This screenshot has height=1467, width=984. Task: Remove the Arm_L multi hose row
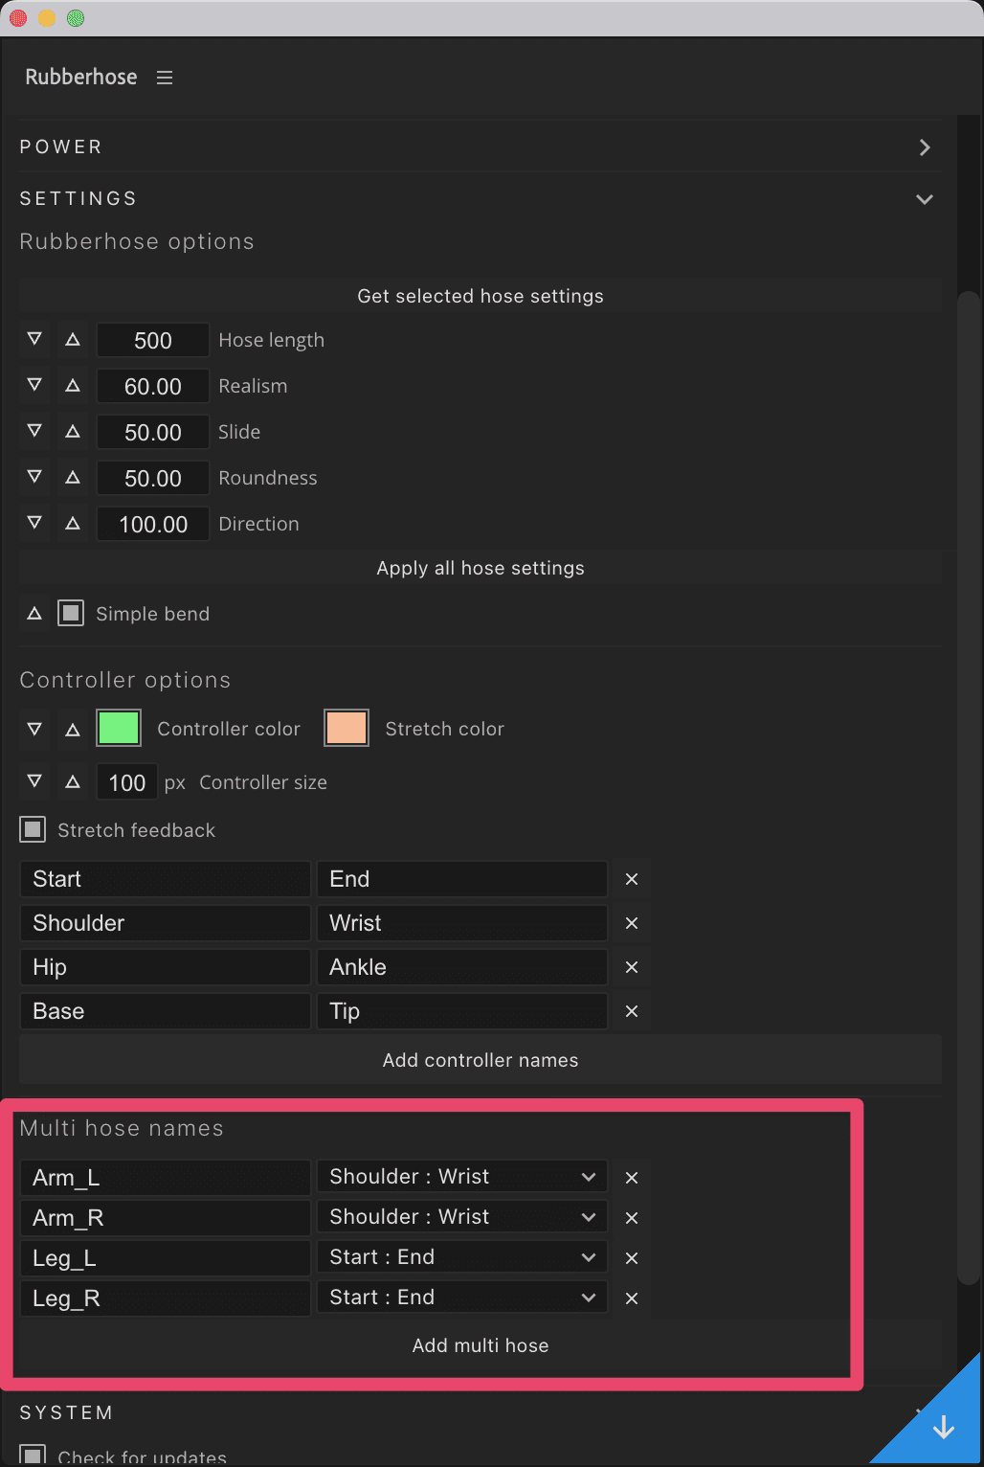tap(632, 1178)
